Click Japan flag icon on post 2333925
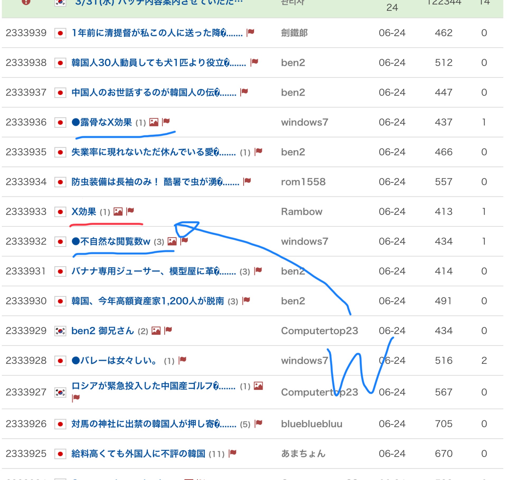 (60, 454)
